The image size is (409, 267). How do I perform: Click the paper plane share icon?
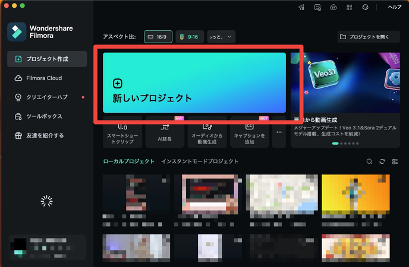[301, 7]
